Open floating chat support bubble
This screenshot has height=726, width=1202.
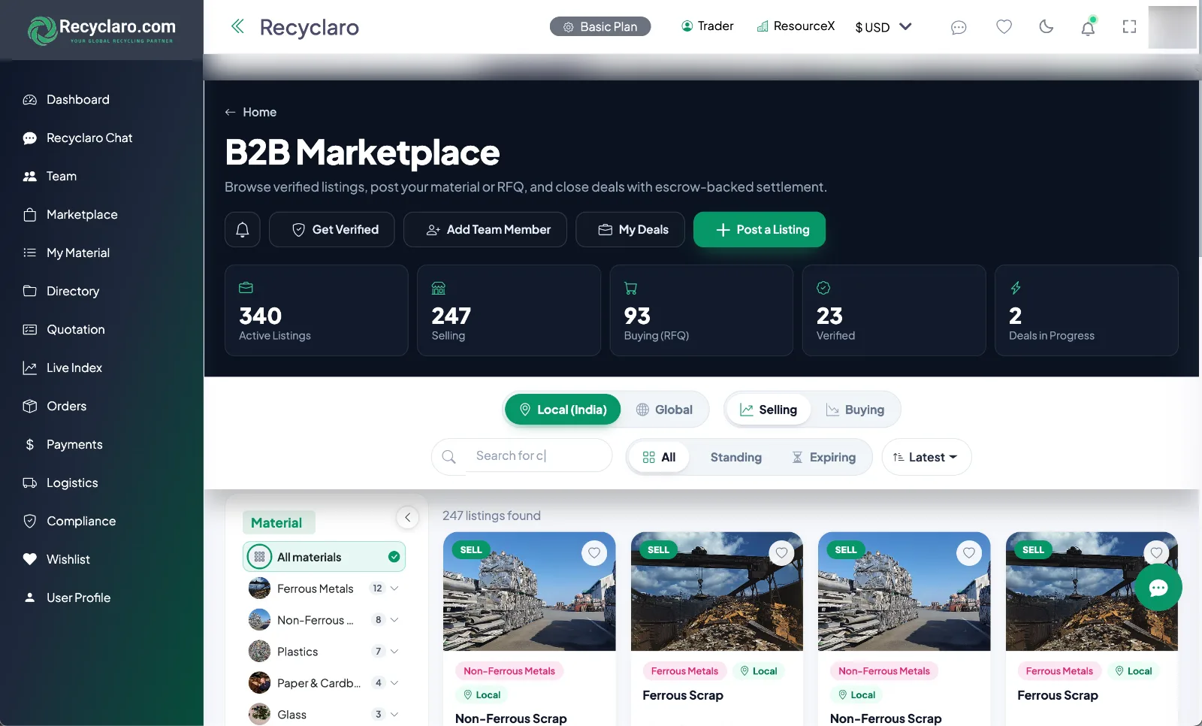tap(1158, 588)
